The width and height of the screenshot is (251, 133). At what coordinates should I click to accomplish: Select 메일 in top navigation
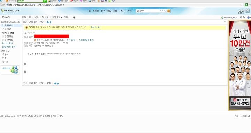(x=109, y=11)
